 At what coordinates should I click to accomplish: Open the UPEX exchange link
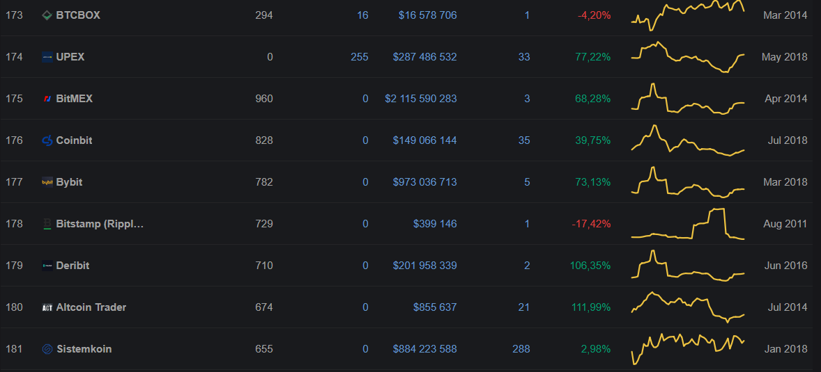point(70,57)
